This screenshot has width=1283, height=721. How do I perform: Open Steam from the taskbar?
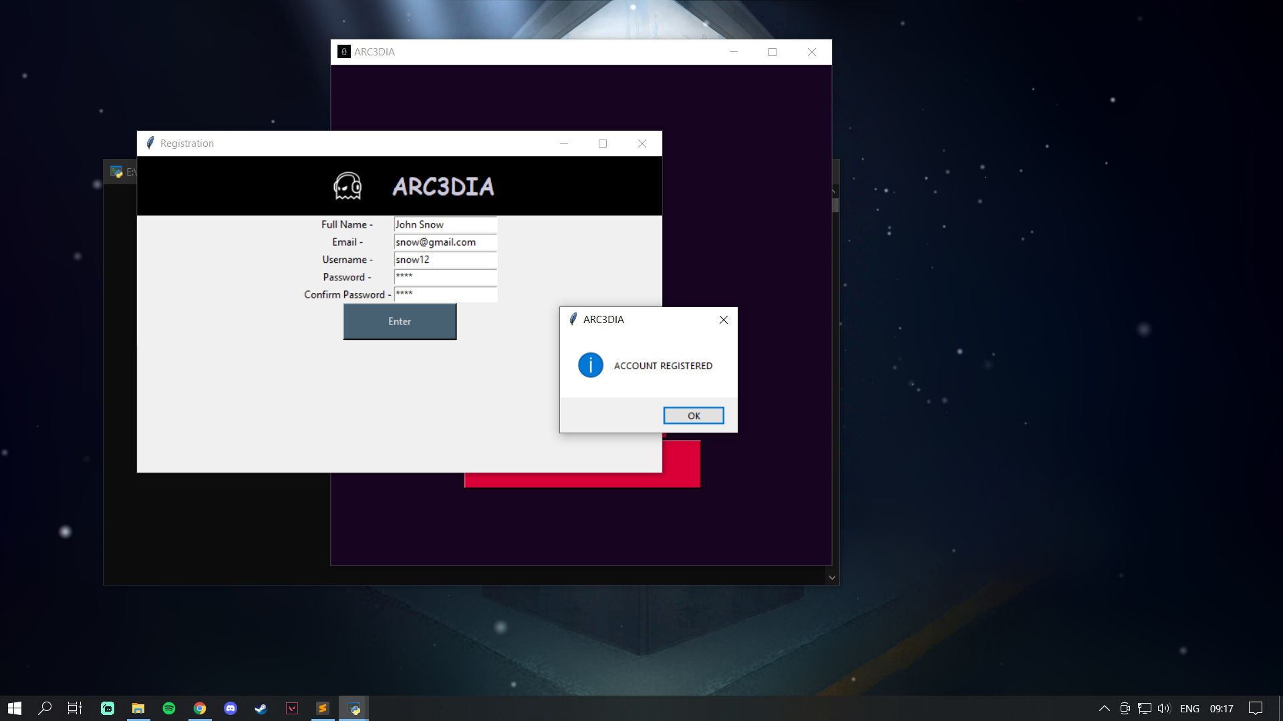(x=261, y=708)
